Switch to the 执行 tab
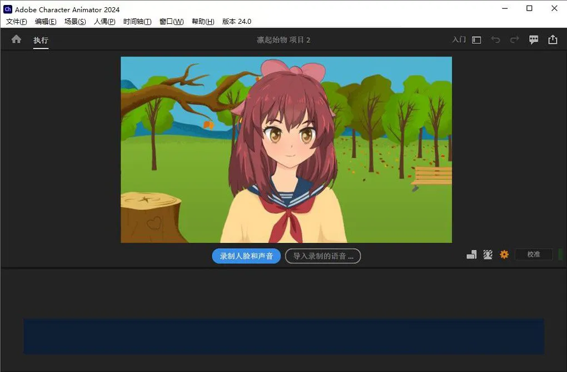 pyautogui.click(x=41, y=40)
